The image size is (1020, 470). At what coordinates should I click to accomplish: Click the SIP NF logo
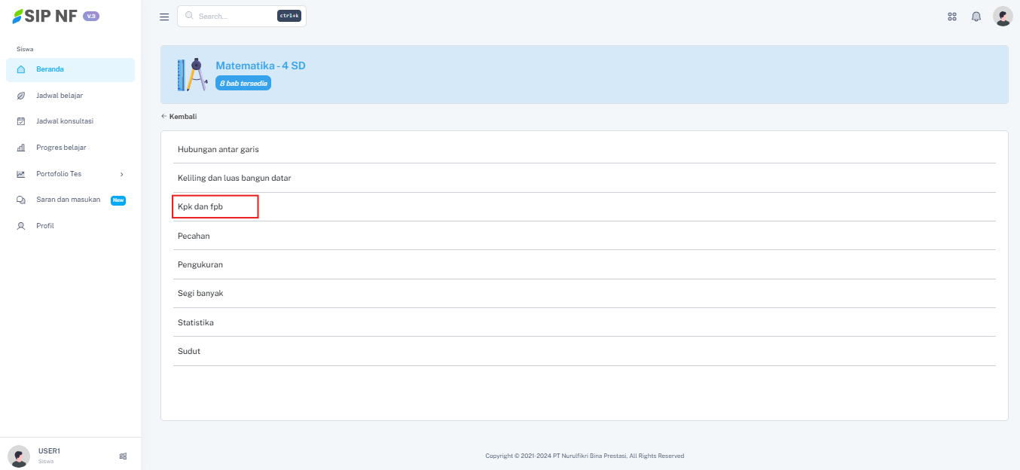pyautogui.click(x=45, y=16)
